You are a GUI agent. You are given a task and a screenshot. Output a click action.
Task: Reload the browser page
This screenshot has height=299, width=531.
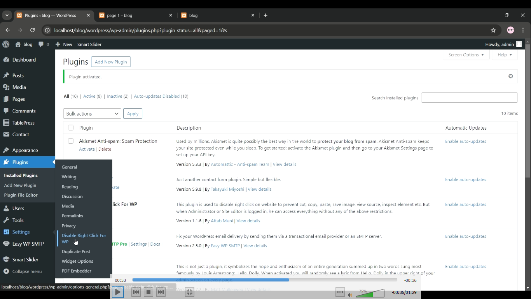33,30
